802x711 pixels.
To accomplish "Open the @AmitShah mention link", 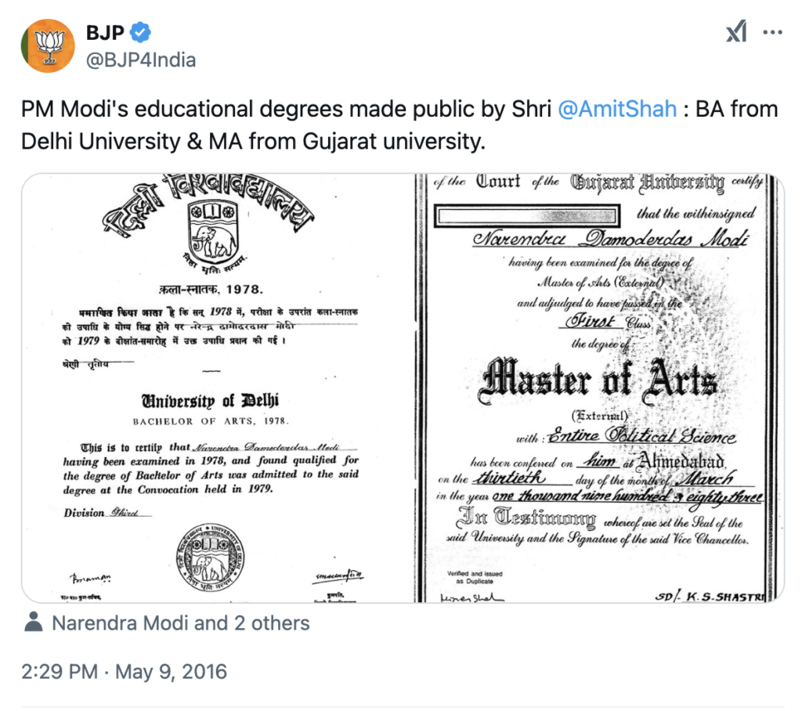I will pos(616,109).
